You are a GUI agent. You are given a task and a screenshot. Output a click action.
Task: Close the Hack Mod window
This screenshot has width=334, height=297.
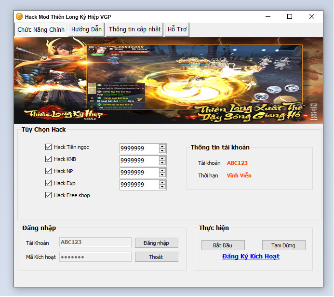(x=312, y=16)
